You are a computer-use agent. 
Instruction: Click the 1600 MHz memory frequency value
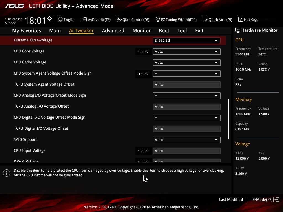point(243,114)
